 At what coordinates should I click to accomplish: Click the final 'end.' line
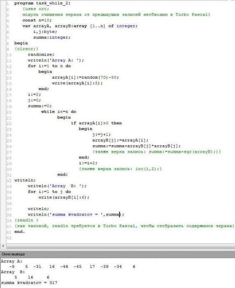(19, 232)
